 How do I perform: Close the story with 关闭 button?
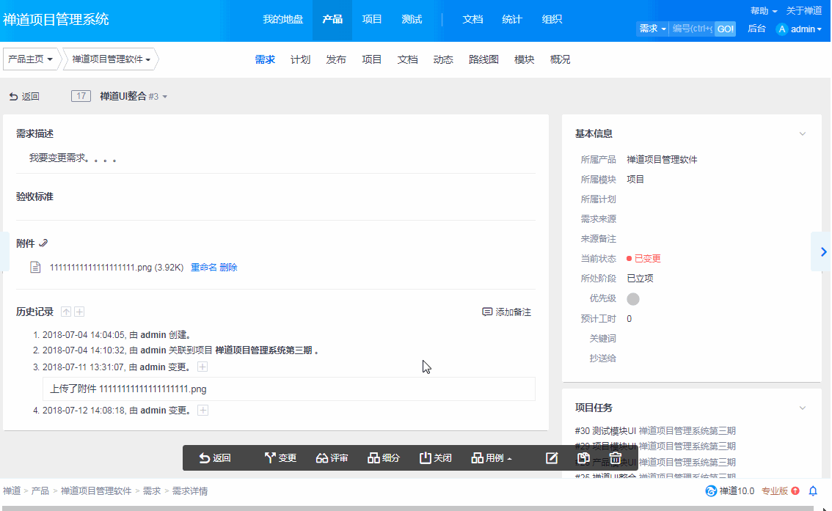click(x=435, y=458)
